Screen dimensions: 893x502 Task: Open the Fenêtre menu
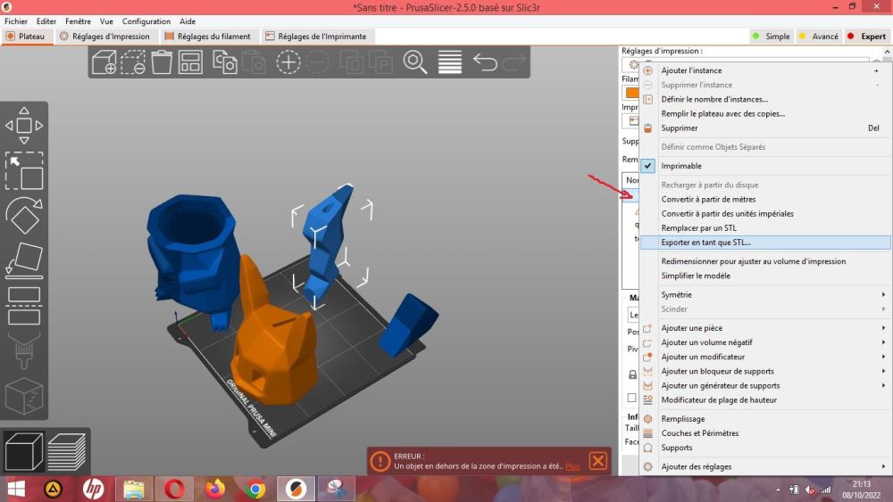click(78, 21)
